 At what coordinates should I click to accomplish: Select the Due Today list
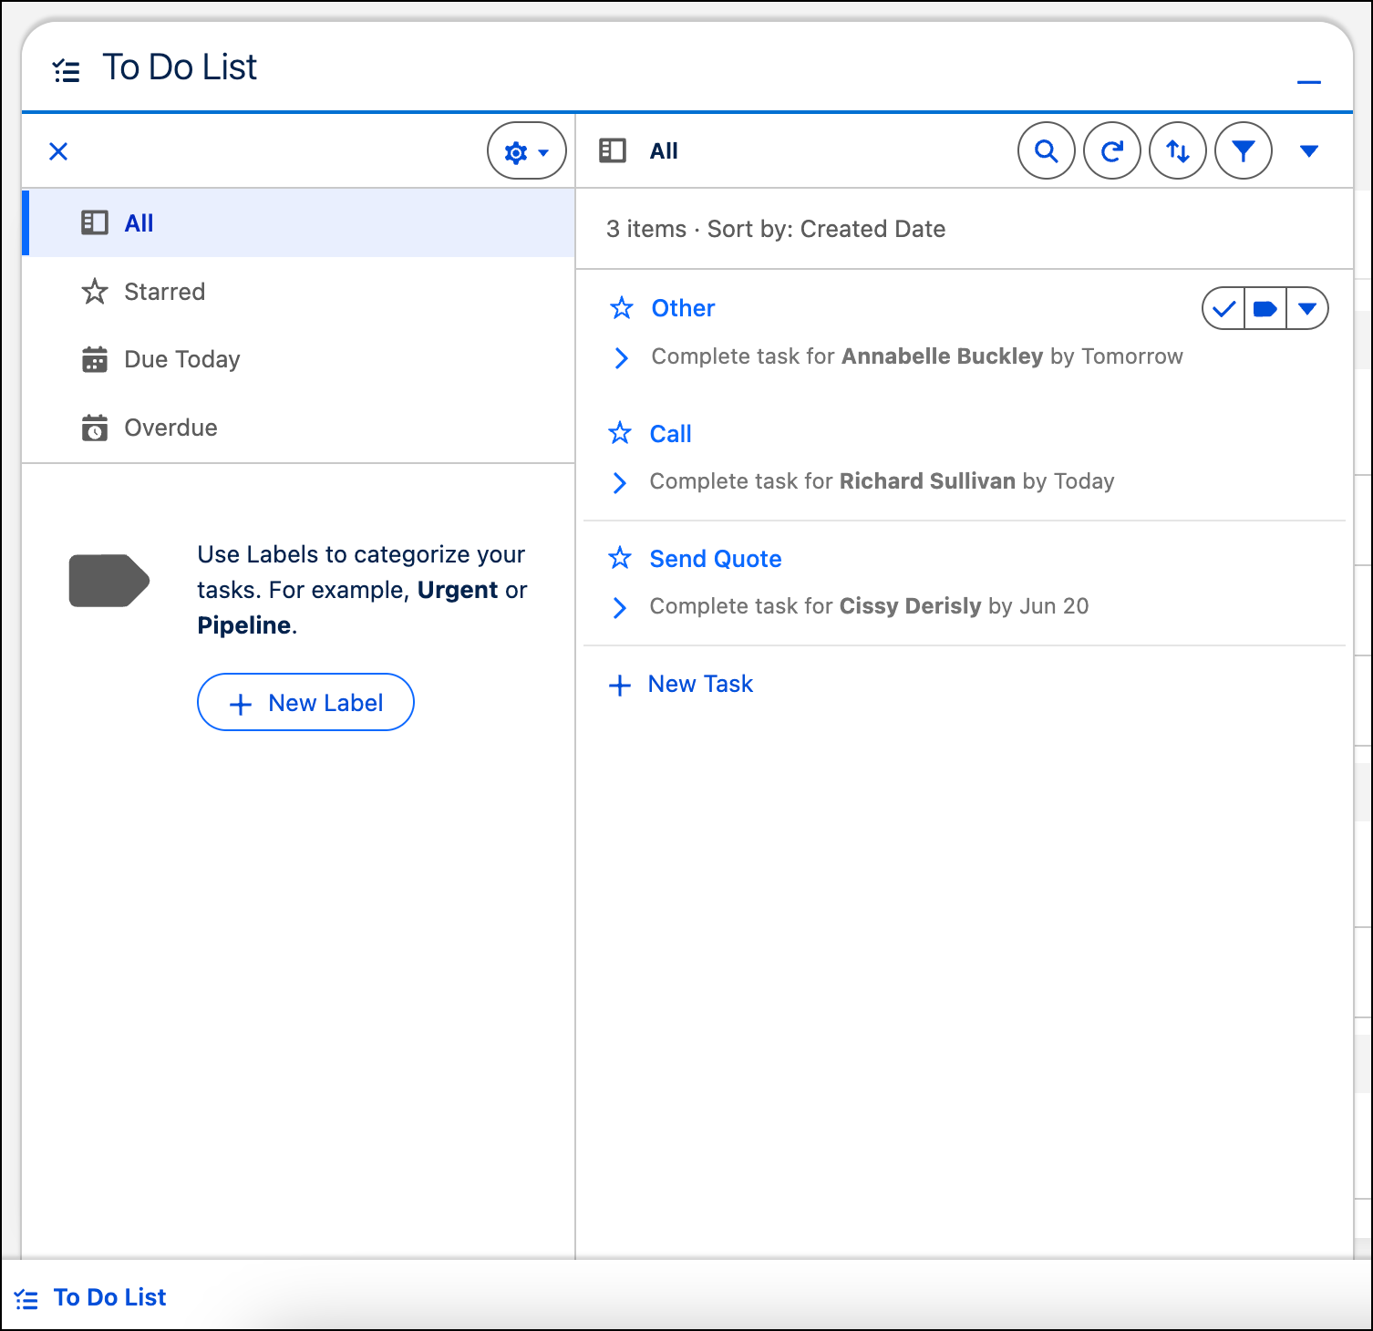pos(298,359)
